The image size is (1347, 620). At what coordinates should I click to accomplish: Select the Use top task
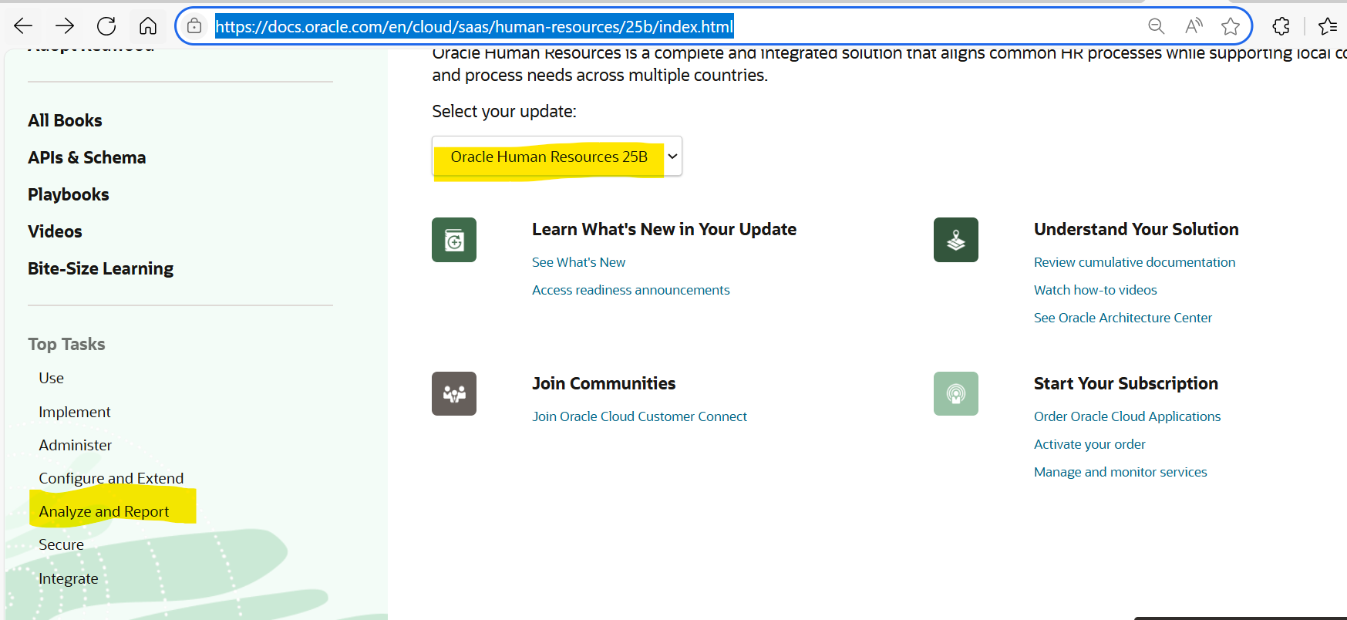click(52, 378)
